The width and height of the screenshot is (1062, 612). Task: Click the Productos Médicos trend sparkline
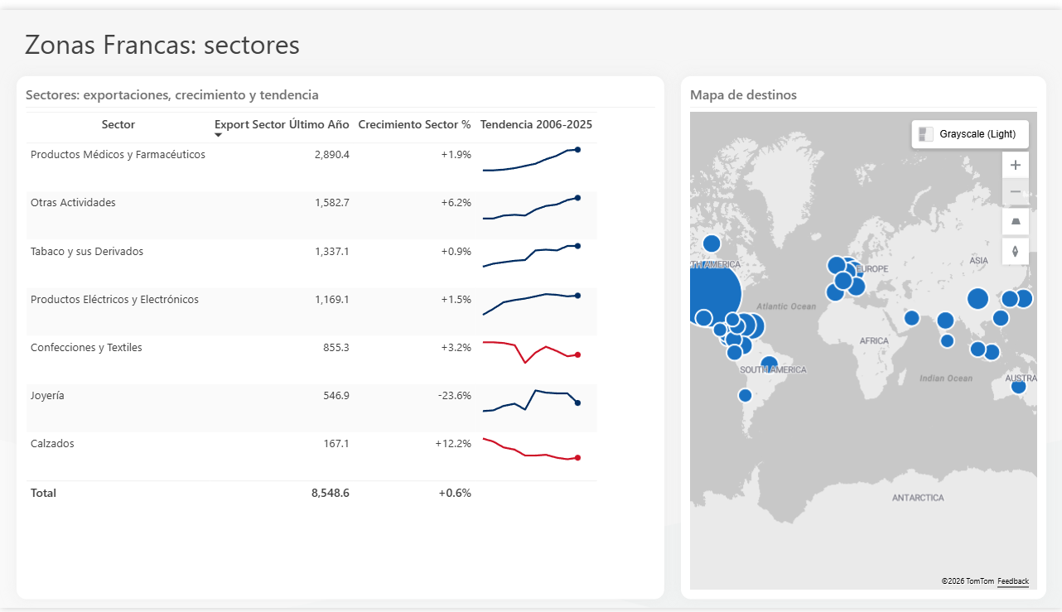(531, 159)
